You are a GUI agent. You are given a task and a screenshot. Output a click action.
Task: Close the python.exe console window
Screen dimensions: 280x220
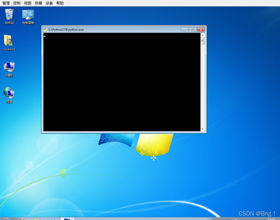(201, 30)
